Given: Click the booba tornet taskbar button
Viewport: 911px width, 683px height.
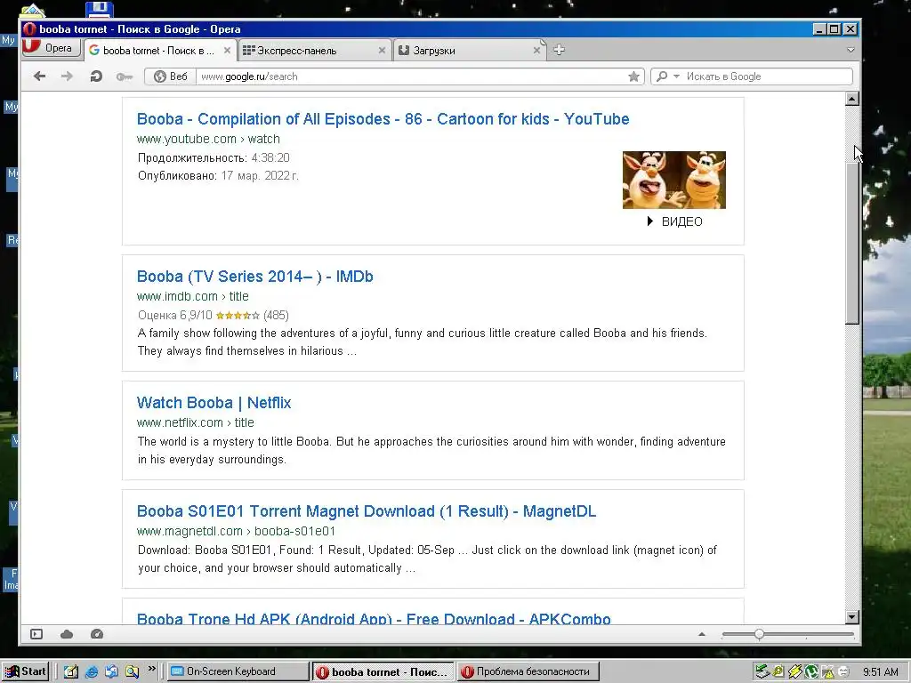Looking at the screenshot, I should (383, 671).
